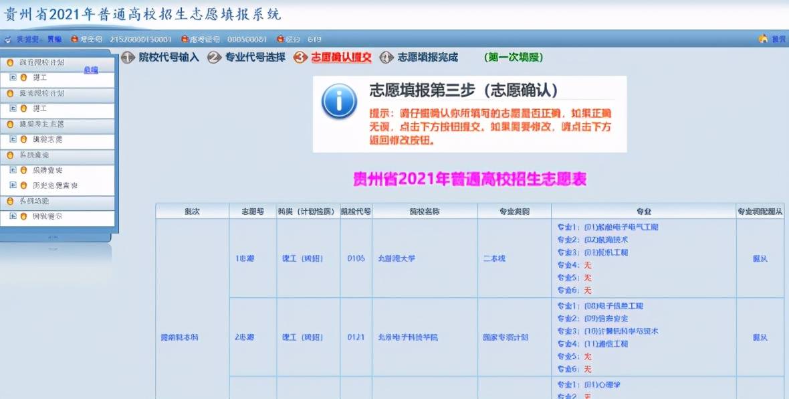Click the folder icon beside 系统查询 in sidebar
The image size is (789, 399).
coord(9,156)
